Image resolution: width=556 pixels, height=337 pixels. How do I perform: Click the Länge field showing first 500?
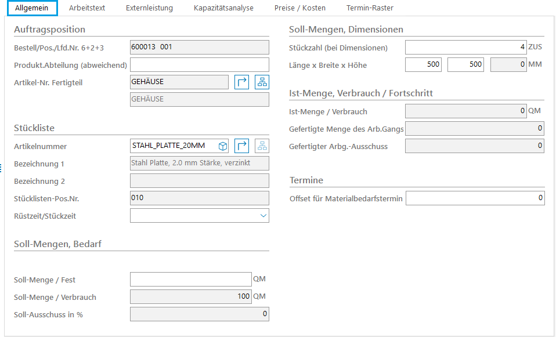(x=423, y=65)
